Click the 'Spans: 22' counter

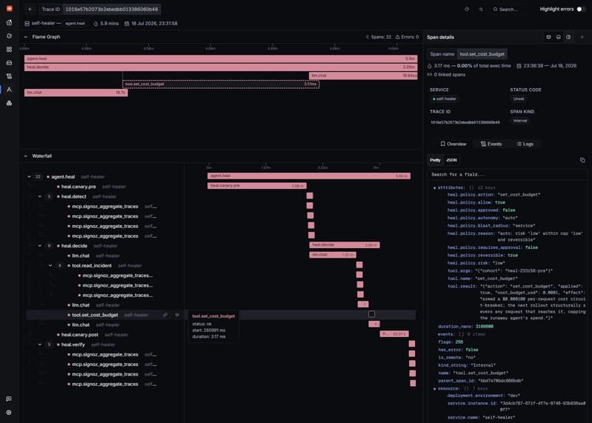(x=378, y=37)
